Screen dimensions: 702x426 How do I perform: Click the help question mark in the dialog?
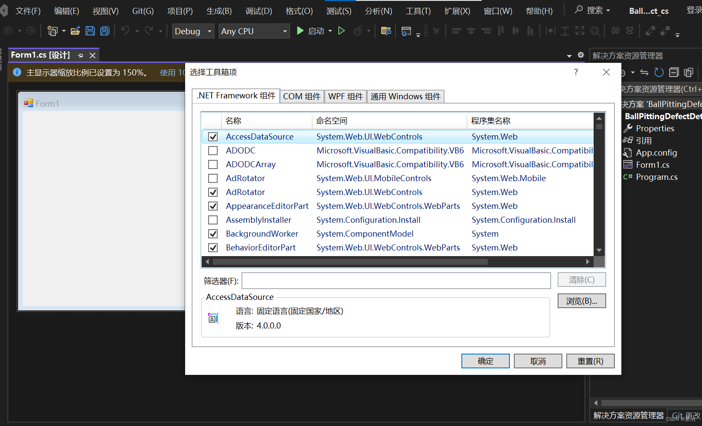click(x=576, y=72)
